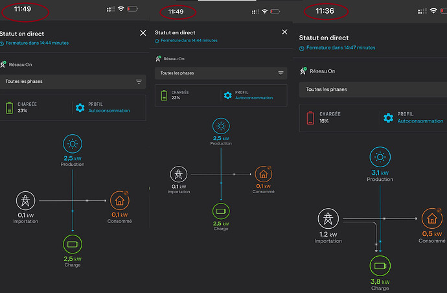Click the green battery Charge icon, left screen
The width and height of the screenshot is (447, 293).
pyautogui.click(x=73, y=244)
